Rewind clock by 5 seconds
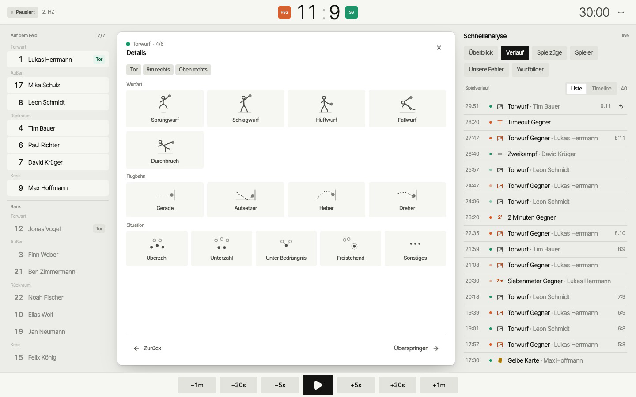This screenshot has height=397, width=636. 280,385
